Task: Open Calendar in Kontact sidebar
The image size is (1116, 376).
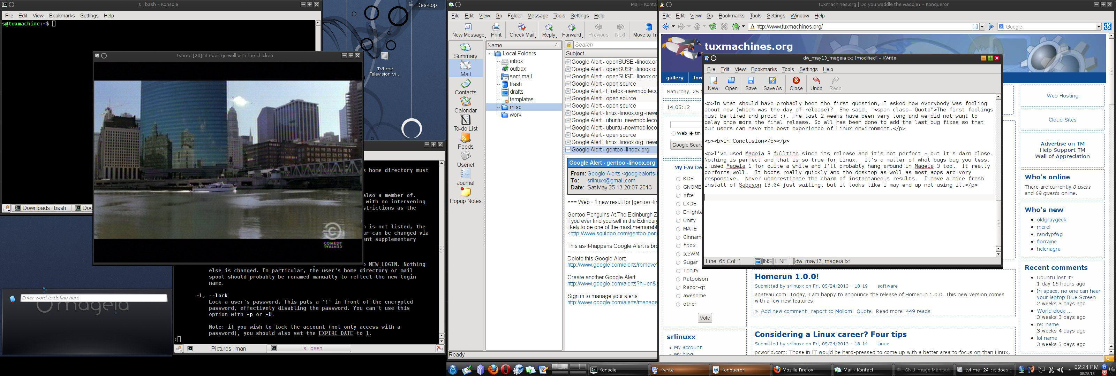Action: coord(465,105)
